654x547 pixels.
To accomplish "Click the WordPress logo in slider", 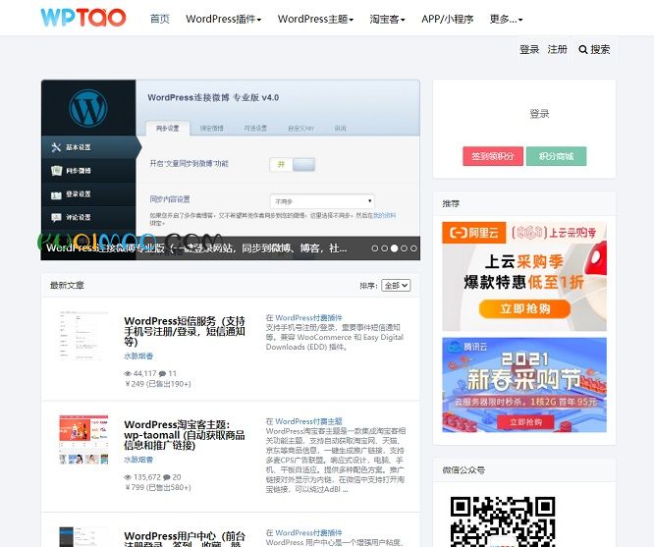I will pos(88,108).
